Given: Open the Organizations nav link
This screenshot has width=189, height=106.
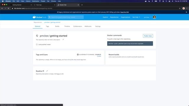Looking at the screenshot, I should pyautogui.click(x=125, y=17).
